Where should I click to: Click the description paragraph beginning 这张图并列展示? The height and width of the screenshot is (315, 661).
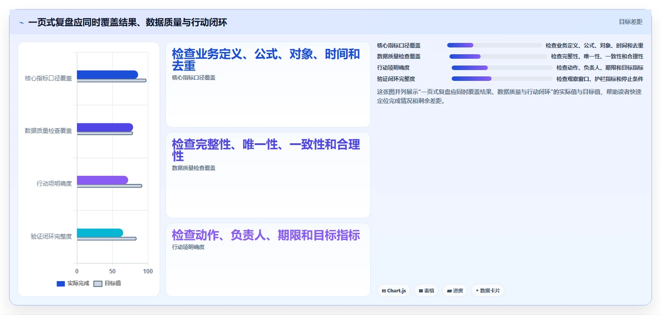pyautogui.click(x=510, y=96)
